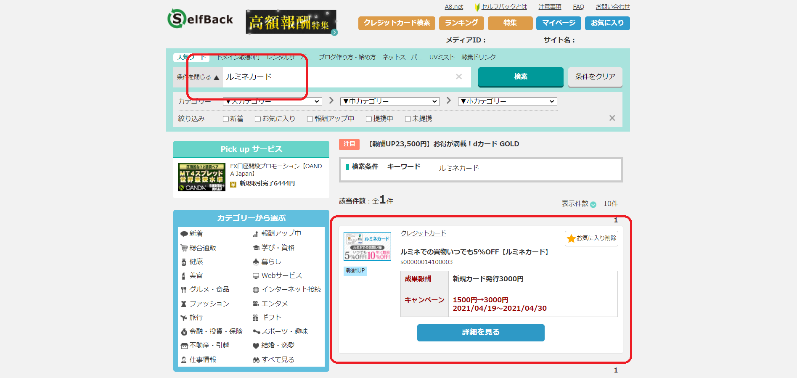Open the 仕事情報 category
The image size is (797, 378).
pos(198,359)
